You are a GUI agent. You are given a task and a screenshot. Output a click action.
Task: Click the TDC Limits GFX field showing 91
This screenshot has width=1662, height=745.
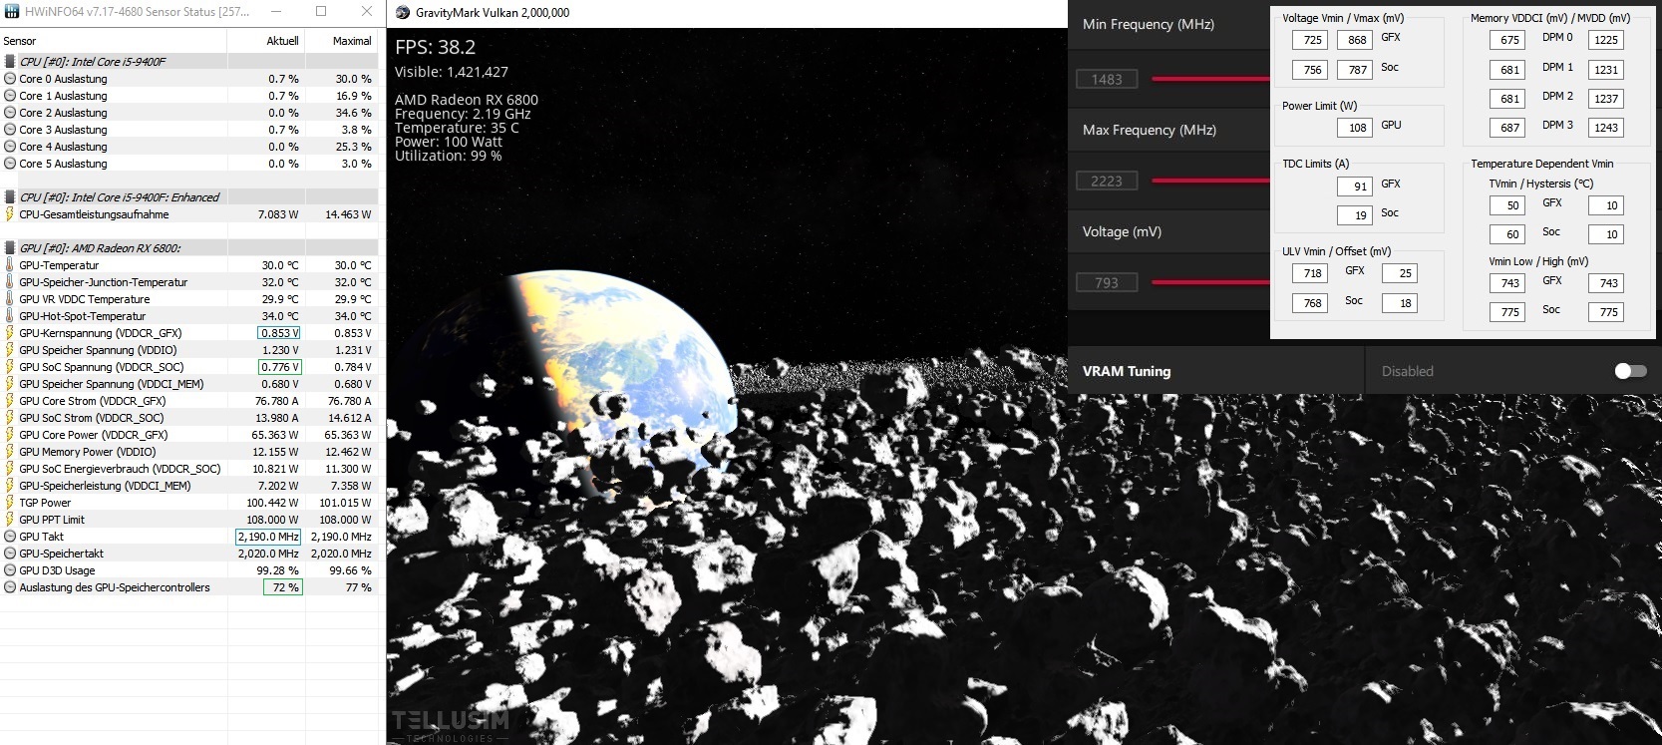1355,186
